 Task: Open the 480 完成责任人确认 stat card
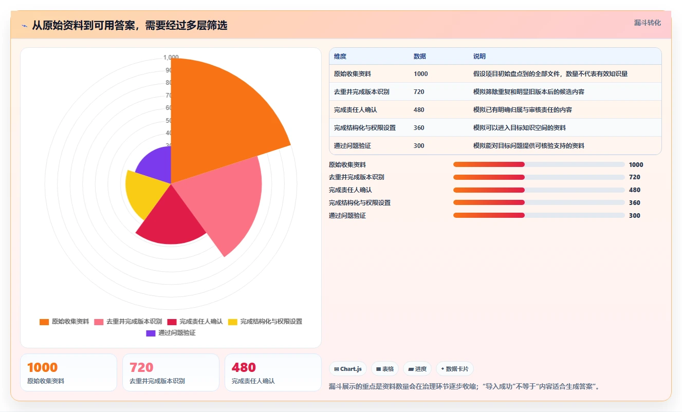pos(273,372)
